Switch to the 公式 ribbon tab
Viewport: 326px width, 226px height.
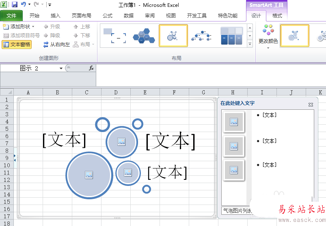(108, 15)
